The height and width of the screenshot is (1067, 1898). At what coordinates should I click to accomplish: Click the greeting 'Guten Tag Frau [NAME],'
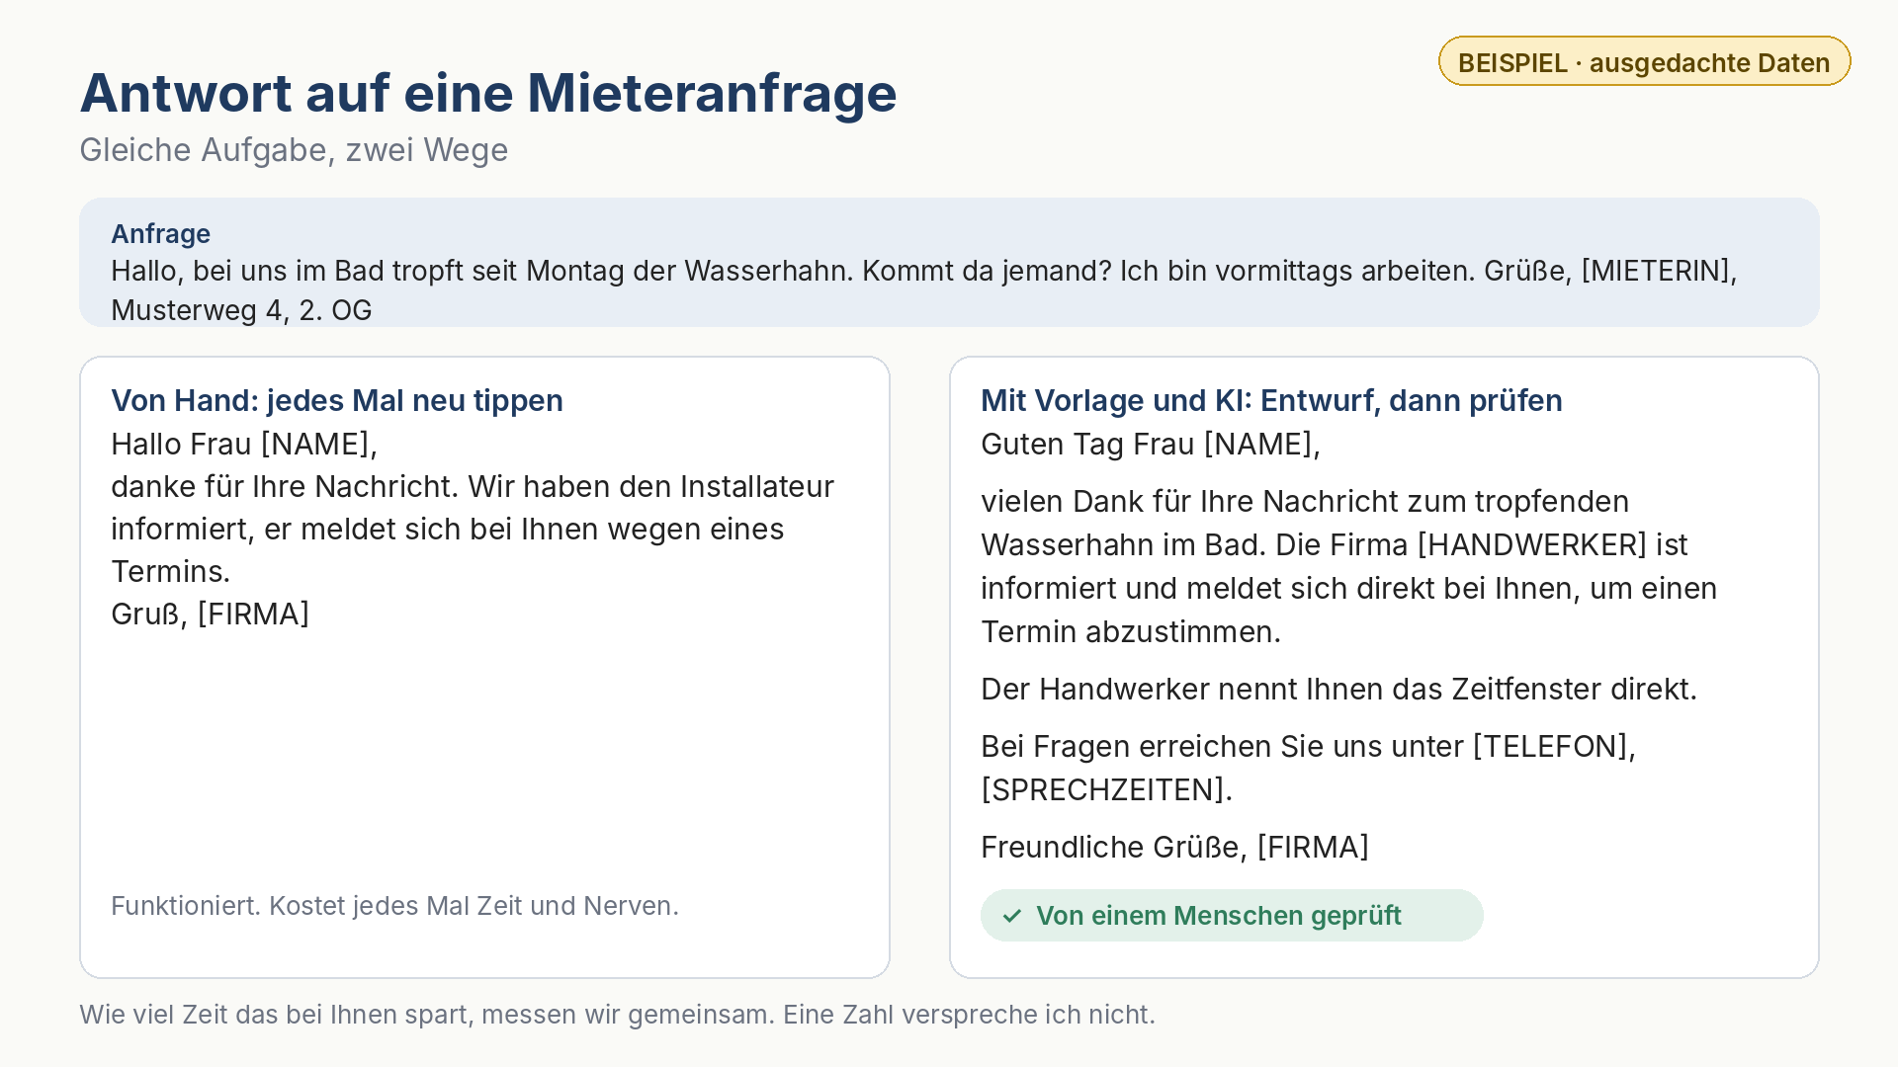point(1151,445)
